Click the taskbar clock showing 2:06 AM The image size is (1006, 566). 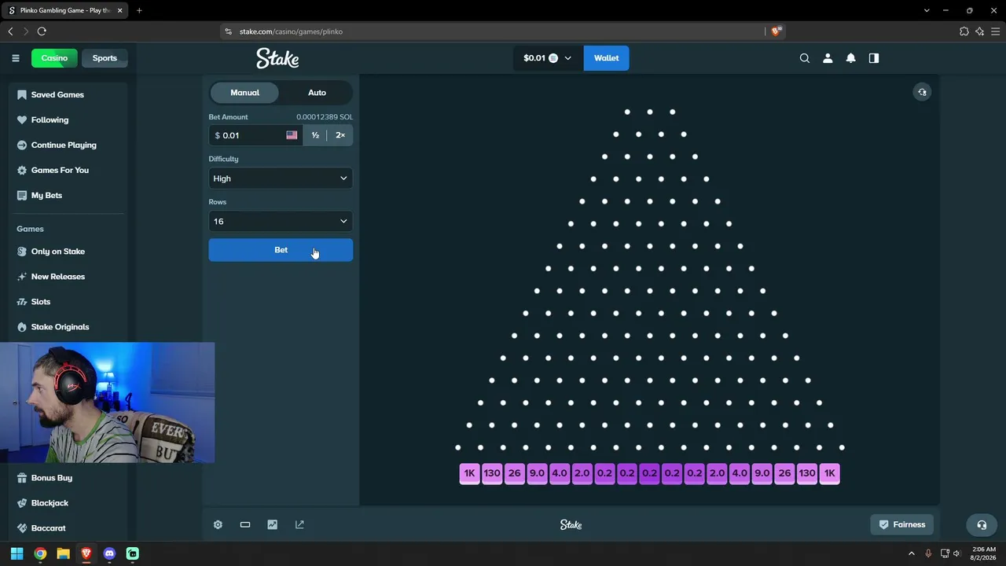pos(984,553)
